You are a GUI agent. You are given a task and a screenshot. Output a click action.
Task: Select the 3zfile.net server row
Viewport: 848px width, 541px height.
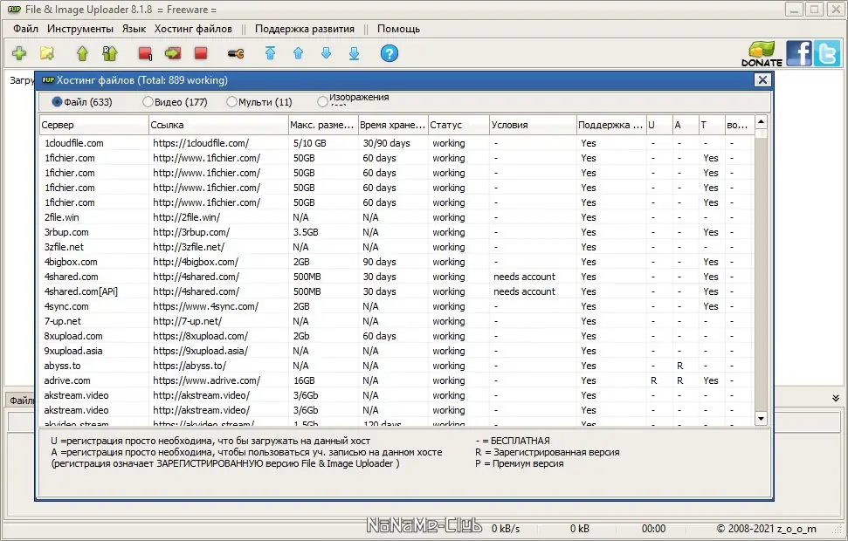[397, 247]
